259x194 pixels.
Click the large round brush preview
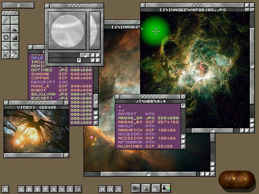67,31
